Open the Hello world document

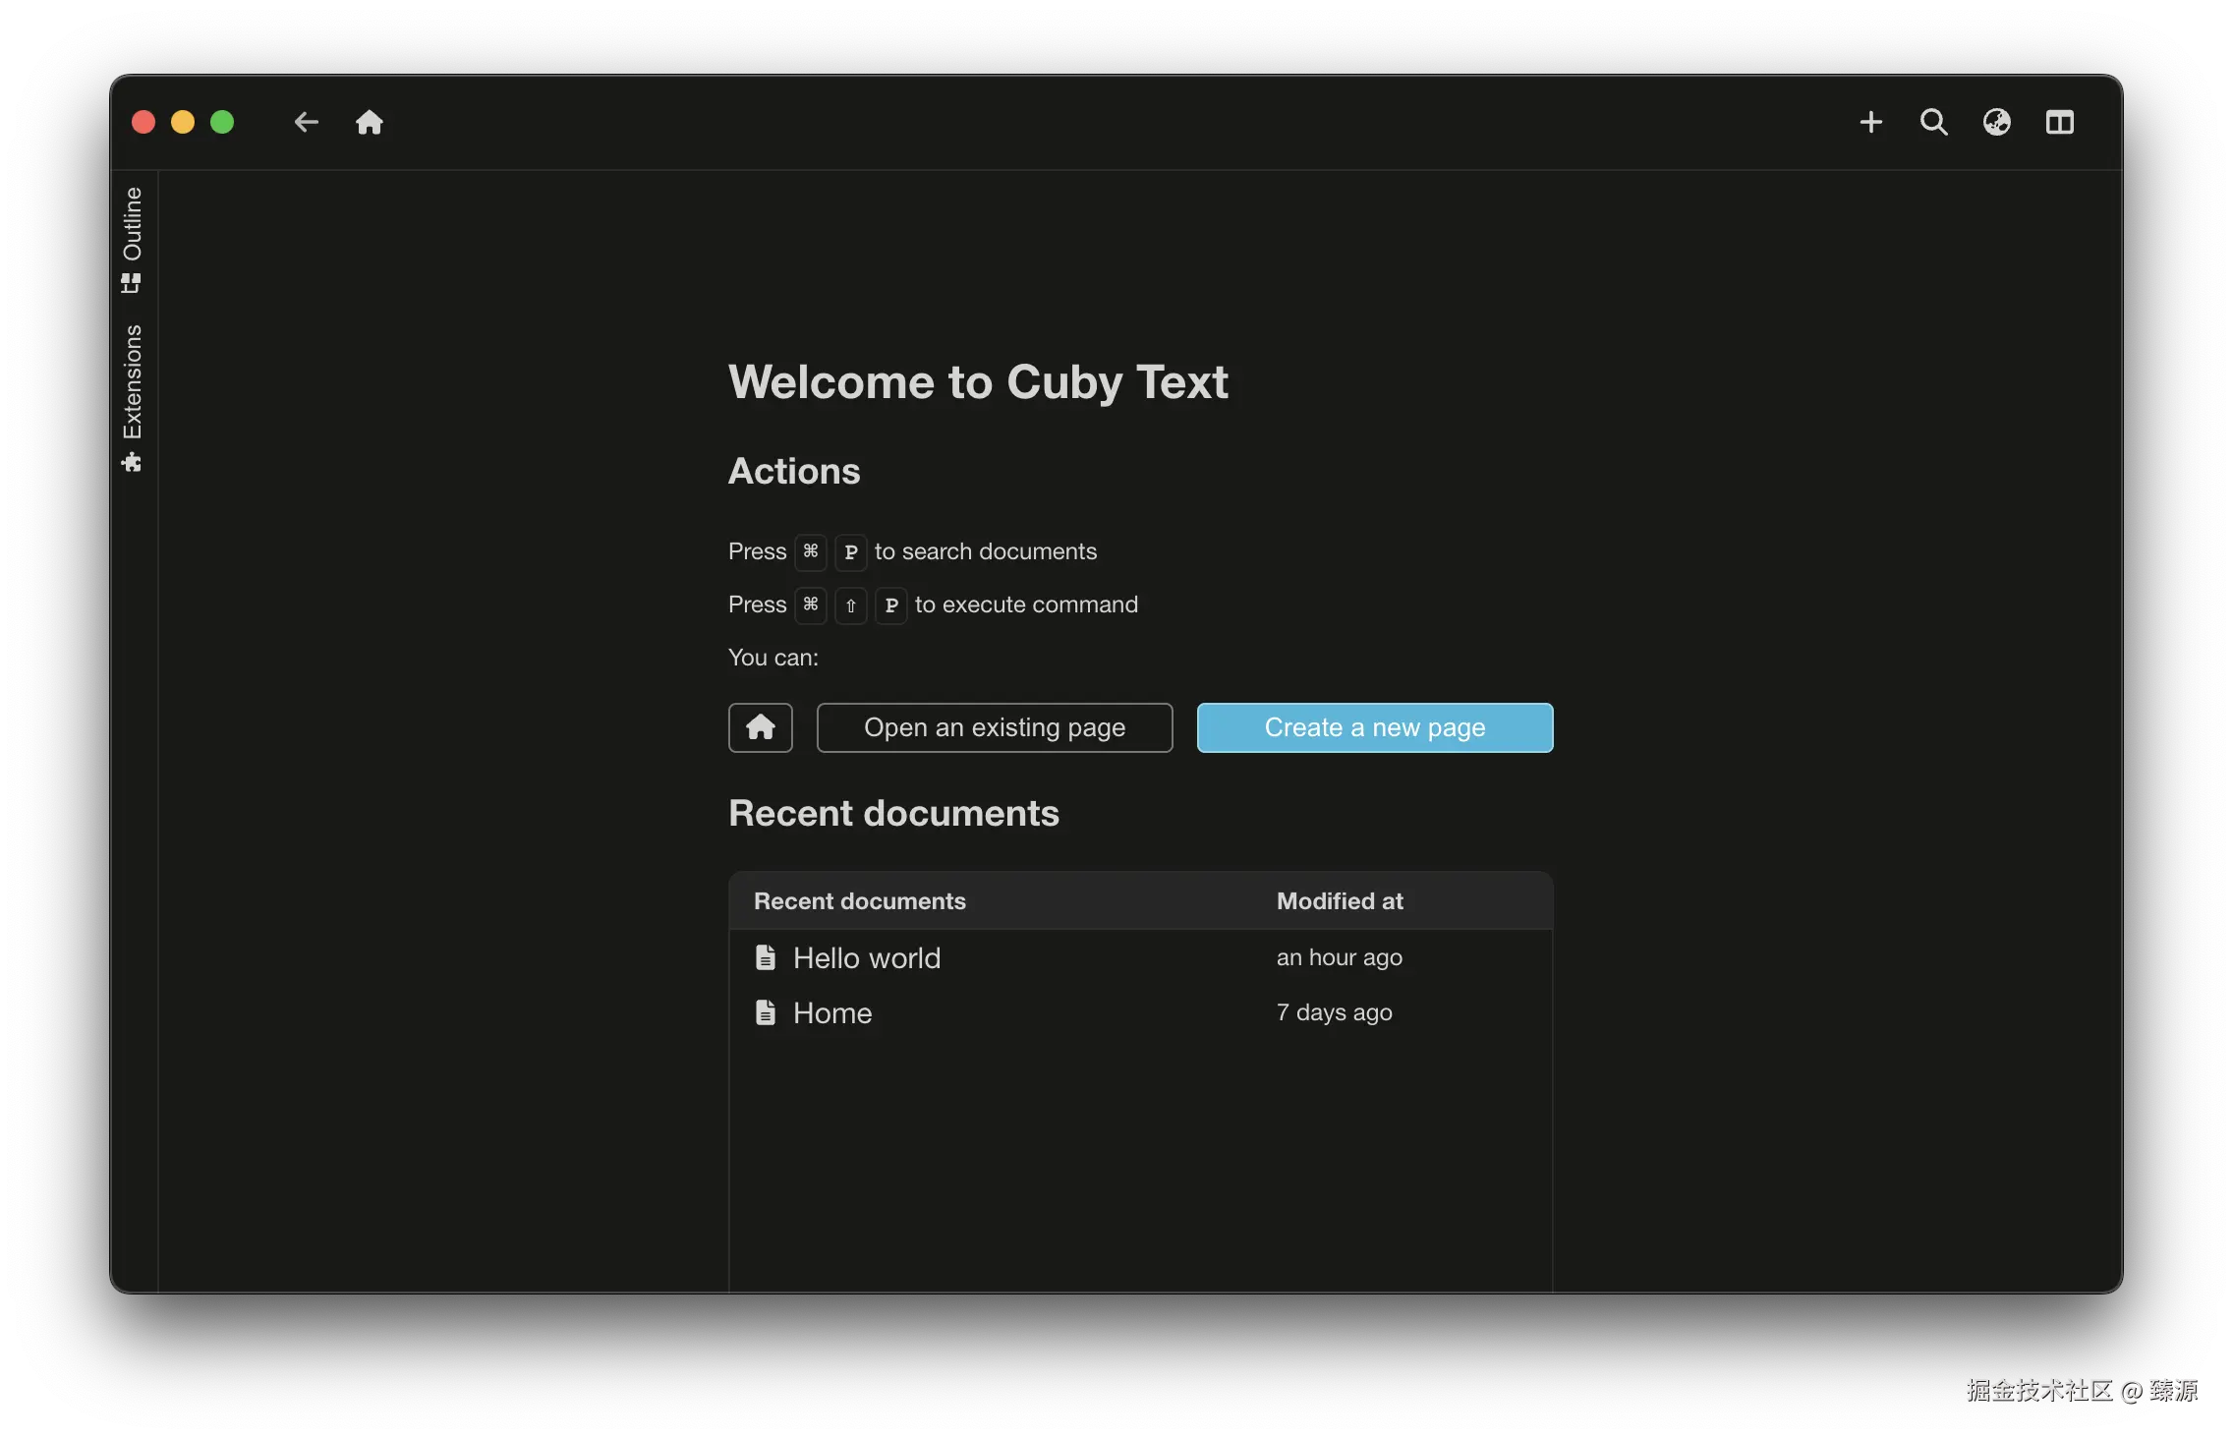tap(1141, 957)
